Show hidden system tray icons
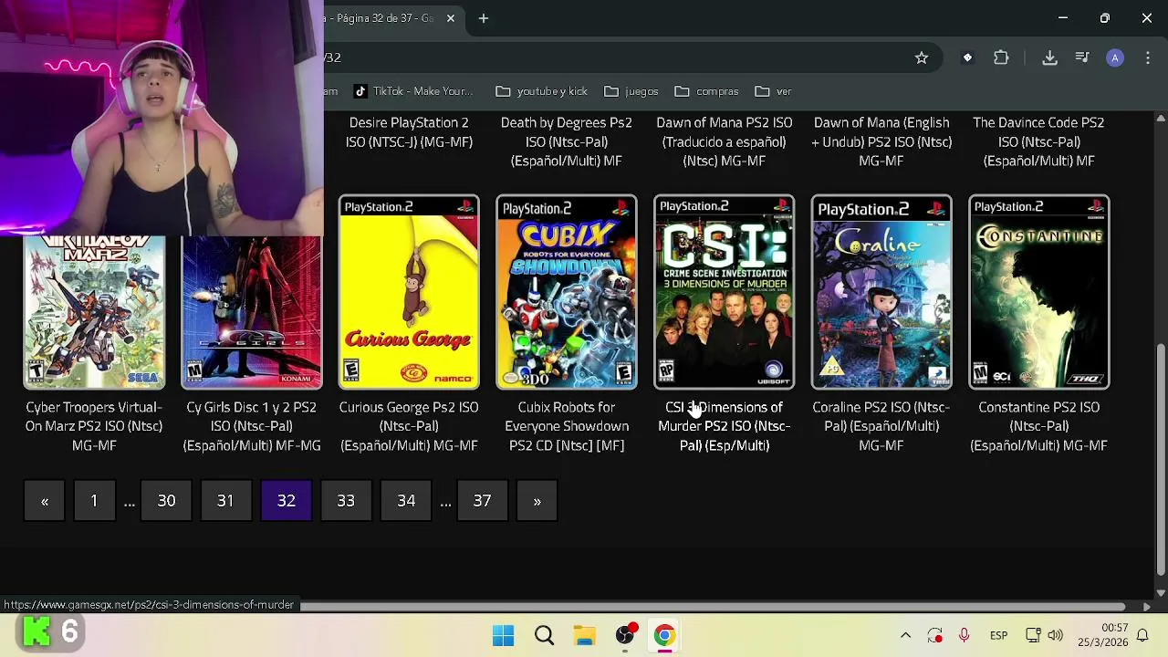The width and height of the screenshot is (1168, 657). click(x=905, y=635)
